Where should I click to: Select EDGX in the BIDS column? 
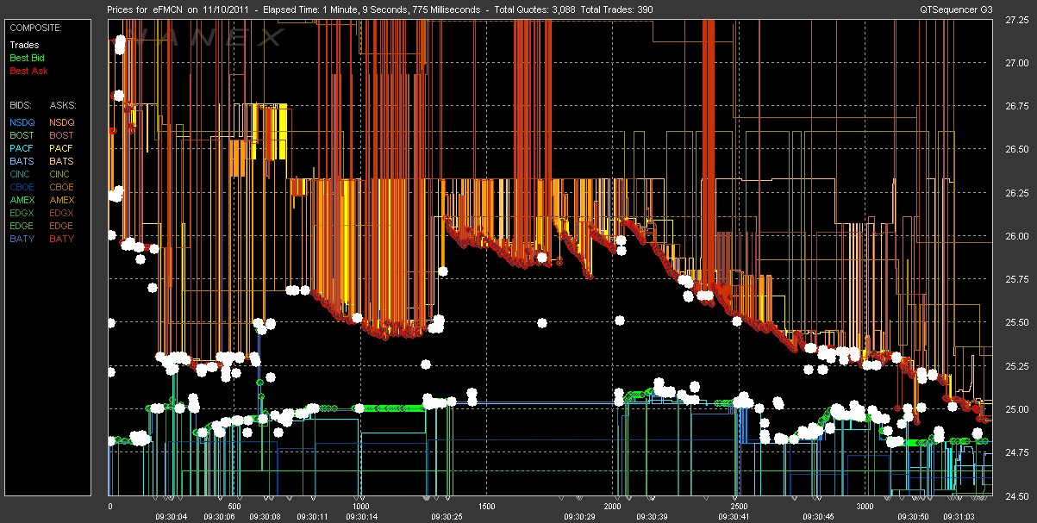point(22,213)
